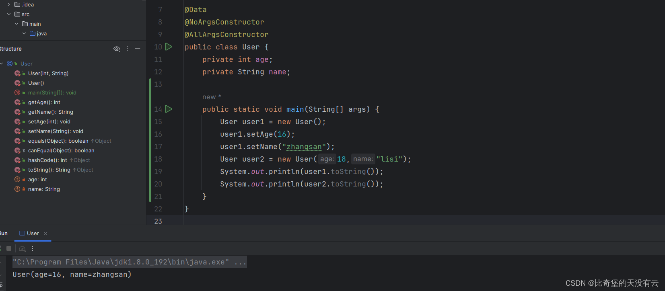Close the User run tab
This screenshot has height=291, width=665.
click(45, 234)
